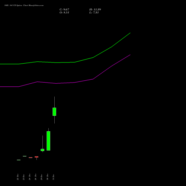Screen dimensions: 186x186
Task: Select the 31 Dec green candlestick
Action: coord(54,112)
